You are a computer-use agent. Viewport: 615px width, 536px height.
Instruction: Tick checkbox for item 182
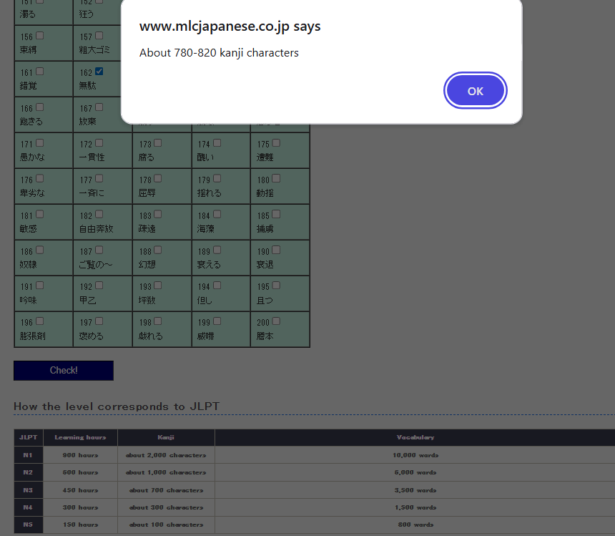99,214
